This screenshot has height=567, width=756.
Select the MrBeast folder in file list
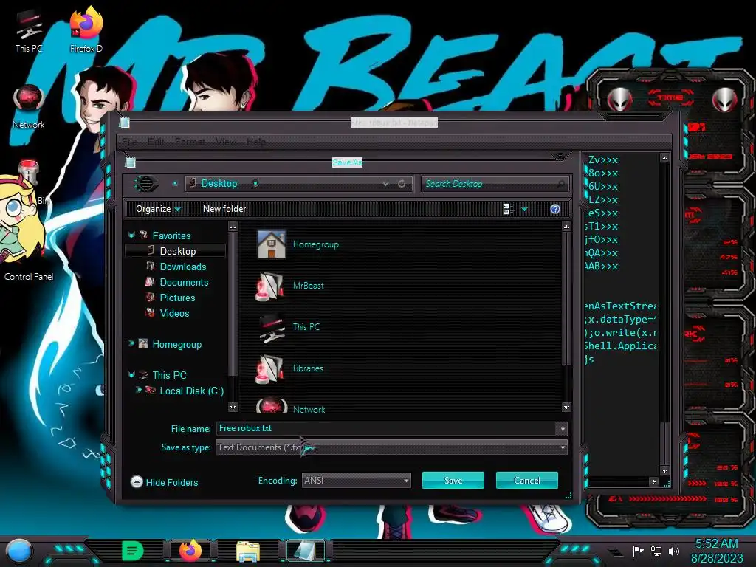pyautogui.click(x=289, y=286)
